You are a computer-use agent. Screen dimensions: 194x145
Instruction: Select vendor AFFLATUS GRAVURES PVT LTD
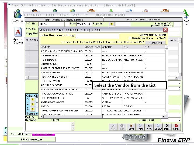click(x=103, y=94)
